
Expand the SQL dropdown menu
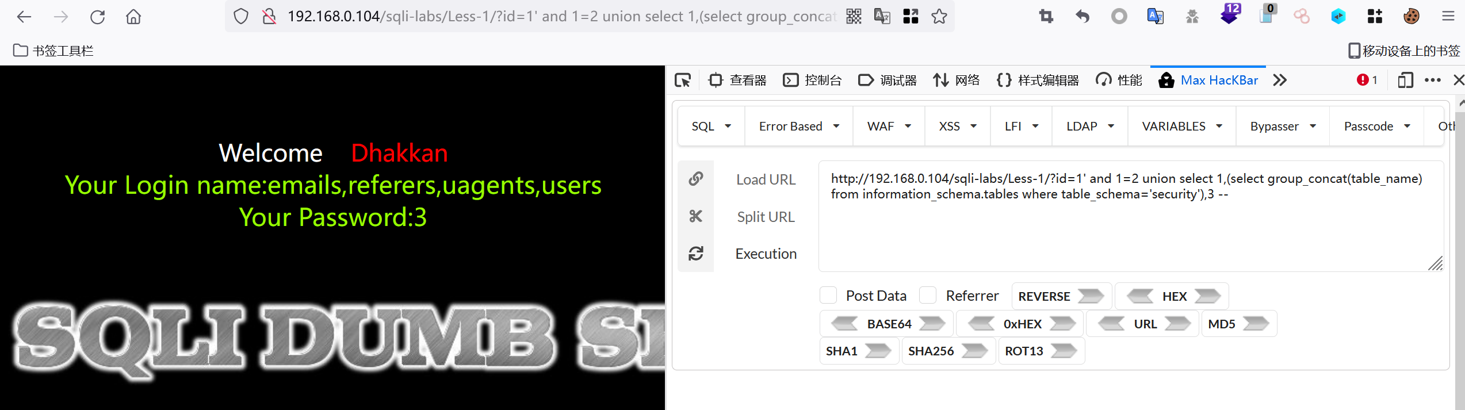click(x=711, y=127)
